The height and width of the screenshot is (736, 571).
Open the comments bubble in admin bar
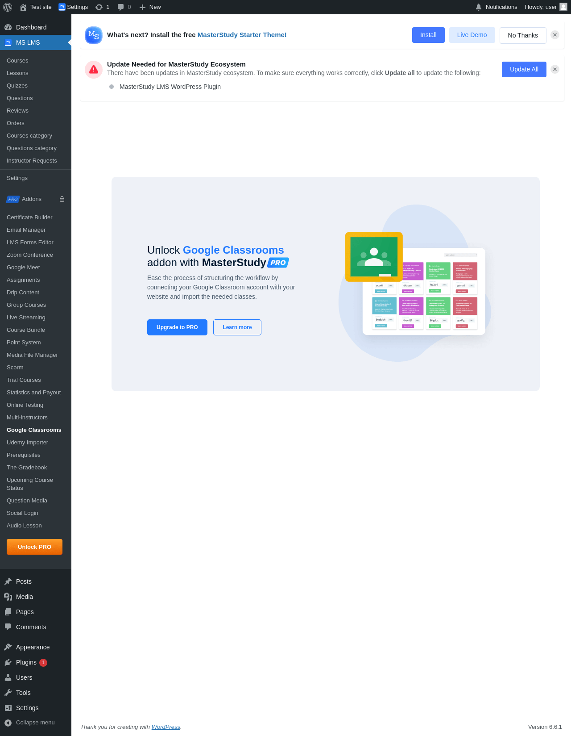coord(120,7)
